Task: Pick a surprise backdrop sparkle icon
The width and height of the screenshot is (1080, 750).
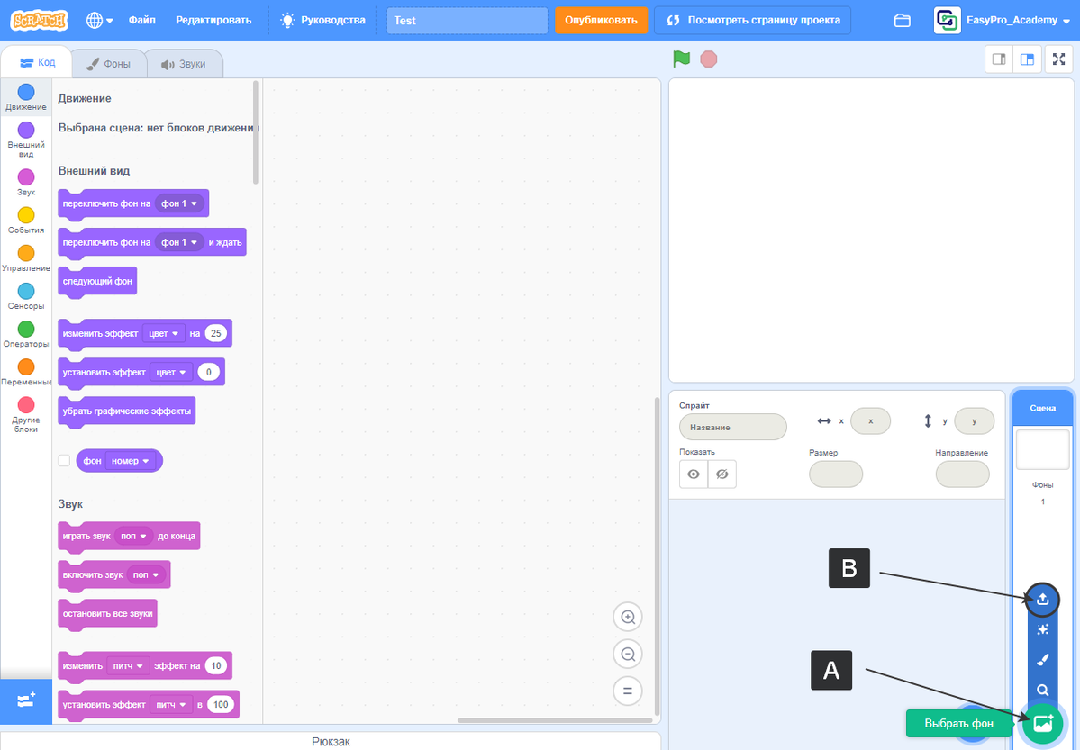Action: [x=1043, y=629]
